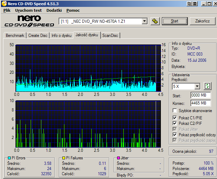This screenshot has height=179, width=217.
Task: Click the Etykieta label in disc info
Action: click(x=178, y=67)
